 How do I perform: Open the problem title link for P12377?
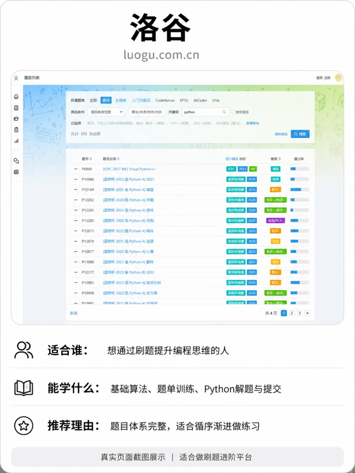(129, 272)
